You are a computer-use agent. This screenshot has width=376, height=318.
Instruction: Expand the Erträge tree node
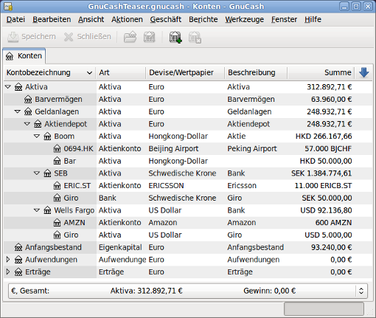[x=8, y=272]
